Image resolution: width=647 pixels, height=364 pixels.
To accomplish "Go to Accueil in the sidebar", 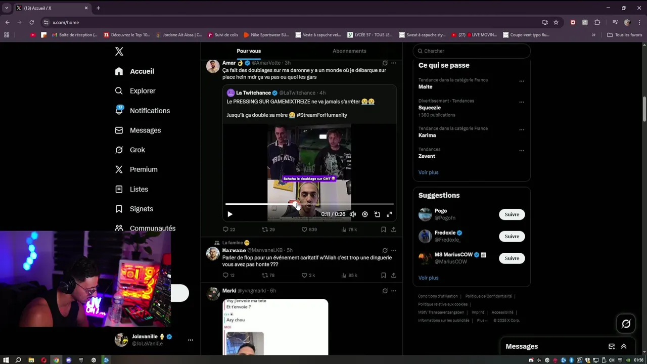I will (134, 71).
